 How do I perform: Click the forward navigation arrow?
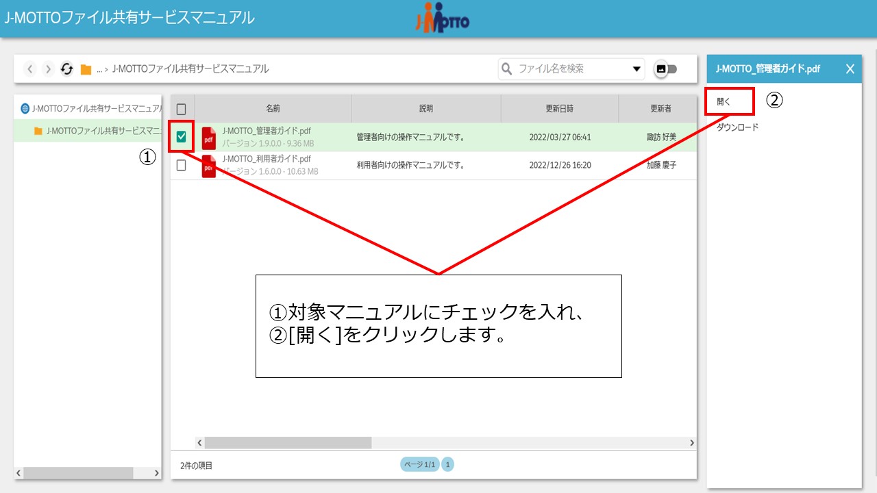48,68
